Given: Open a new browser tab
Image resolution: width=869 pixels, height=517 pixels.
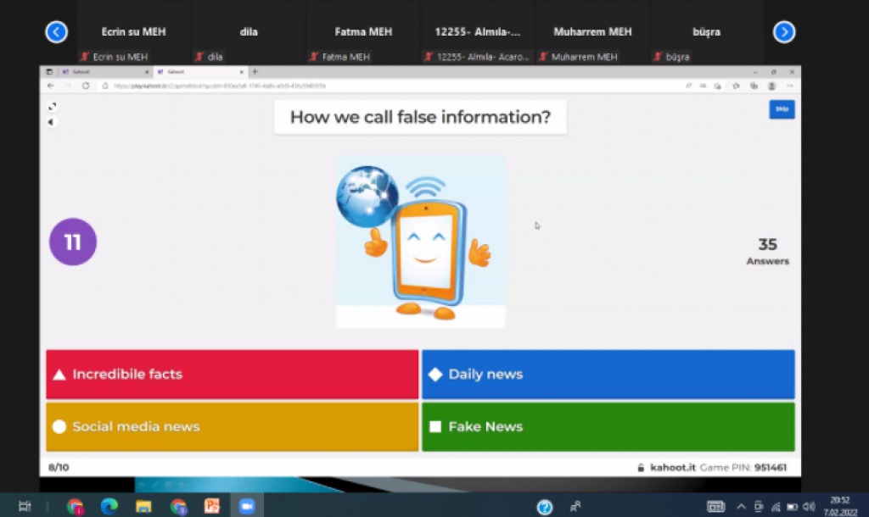Looking at the screenshot, I should coord(255,72).
